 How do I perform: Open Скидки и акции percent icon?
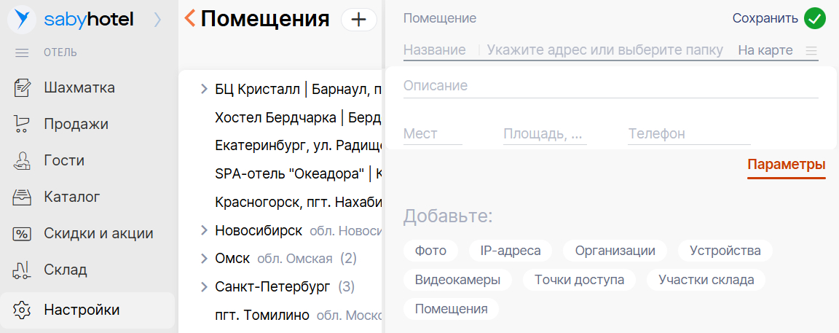(x=23, y=234)
